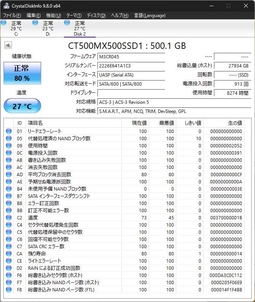
Task: Click the power-on count value 913 回
Action: click(x=233, y=84)
